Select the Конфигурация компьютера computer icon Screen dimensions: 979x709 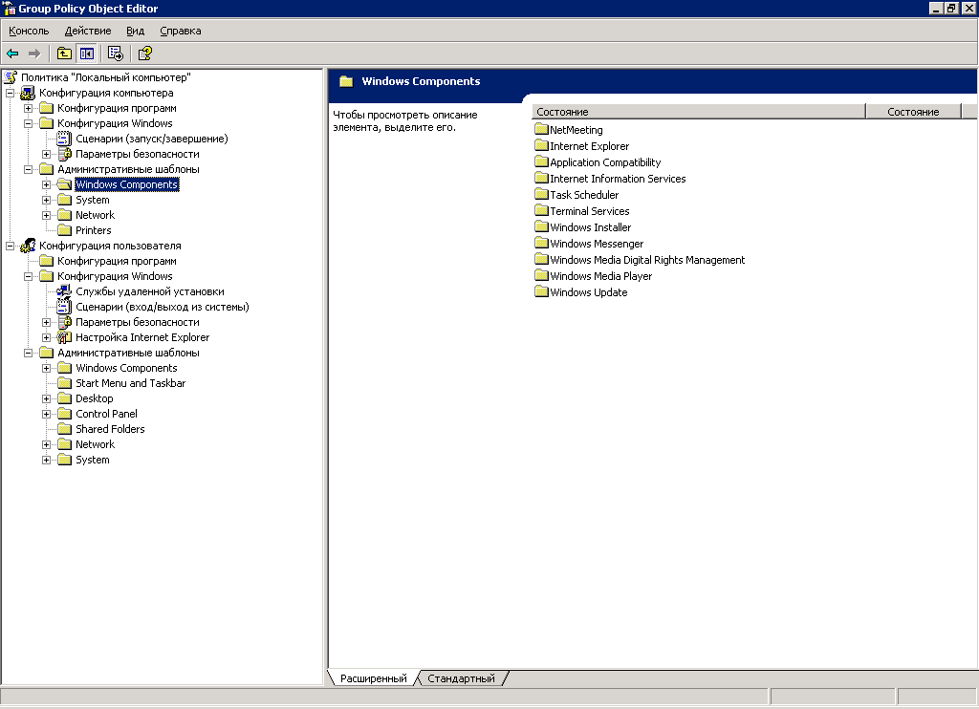[28, 93]
